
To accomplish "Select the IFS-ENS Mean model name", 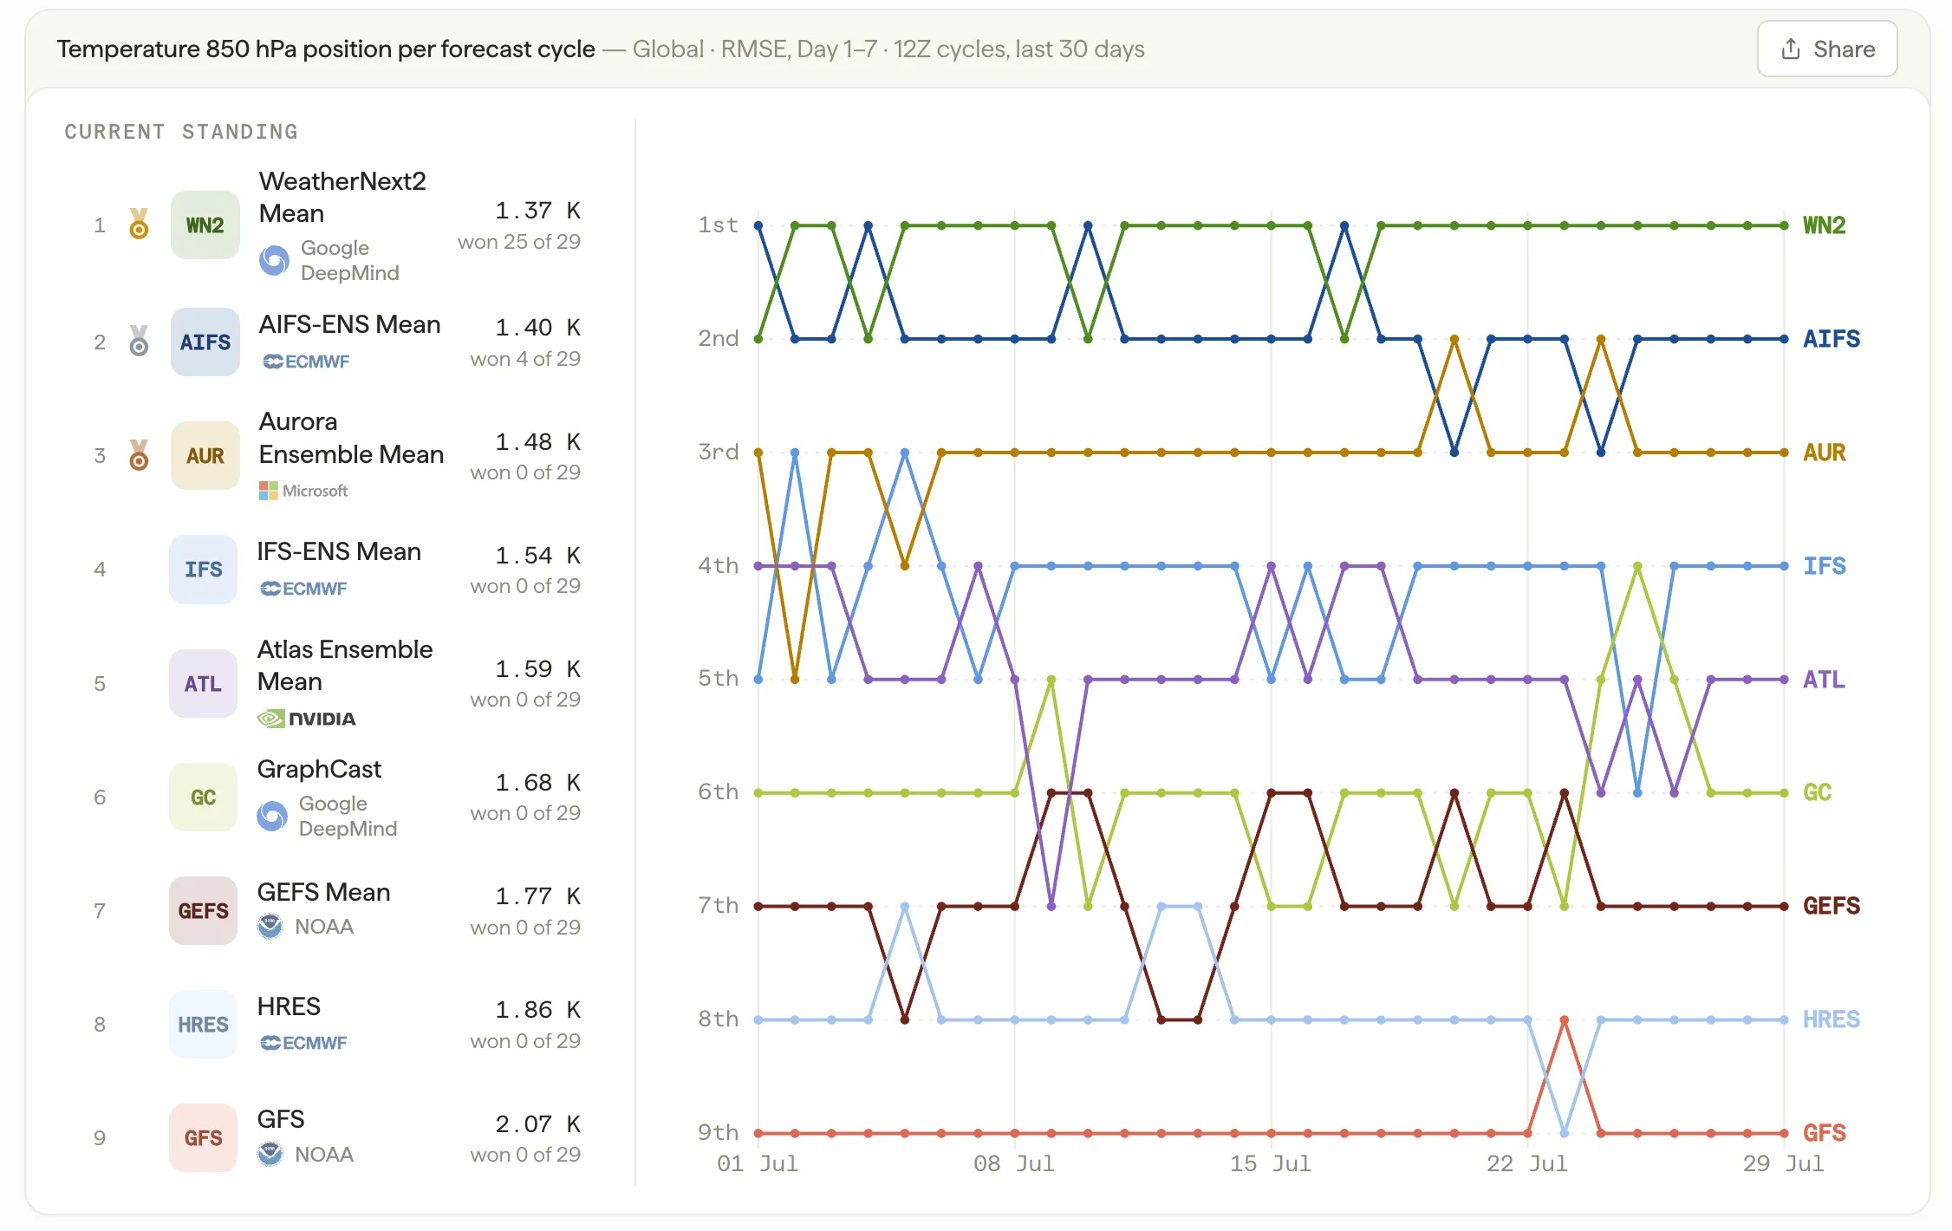I will (x=339, y=551).
